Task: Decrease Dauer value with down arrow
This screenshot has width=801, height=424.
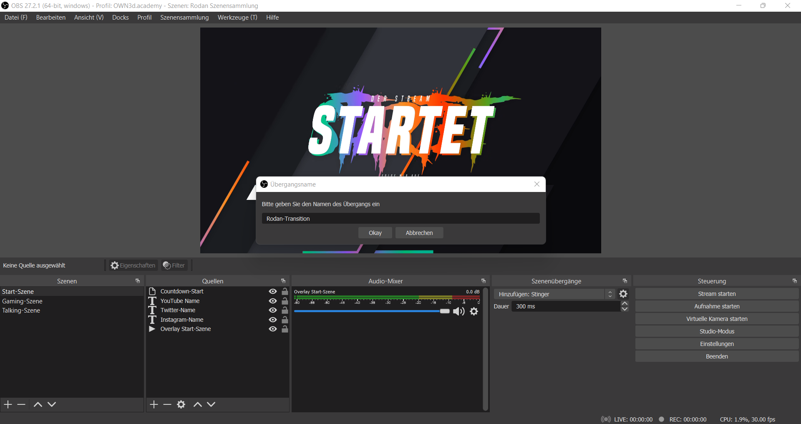Action: 625,309
